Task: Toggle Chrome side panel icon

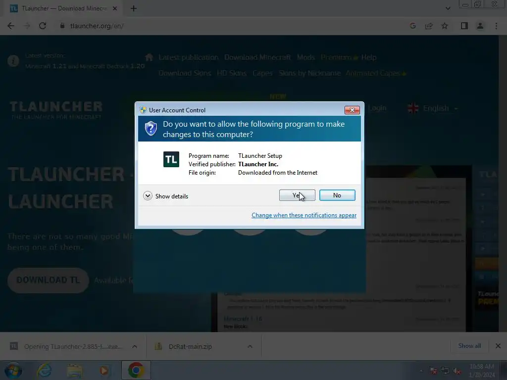Action: click(x=464, y=26)
